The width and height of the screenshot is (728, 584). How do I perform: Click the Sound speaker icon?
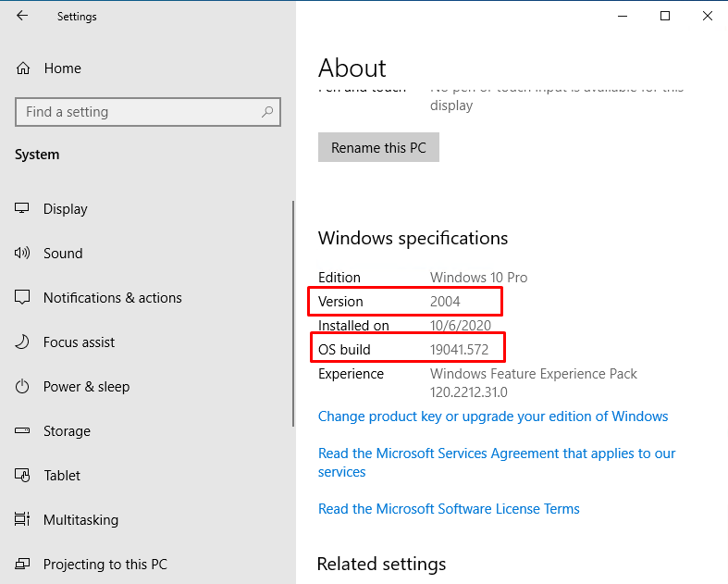(x=22, y=253)
